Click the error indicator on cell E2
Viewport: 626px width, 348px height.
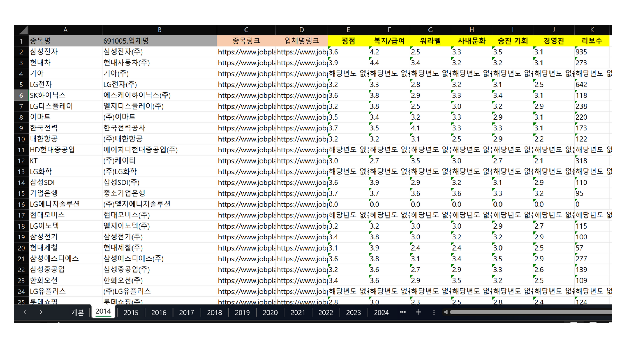pos(329,48)
